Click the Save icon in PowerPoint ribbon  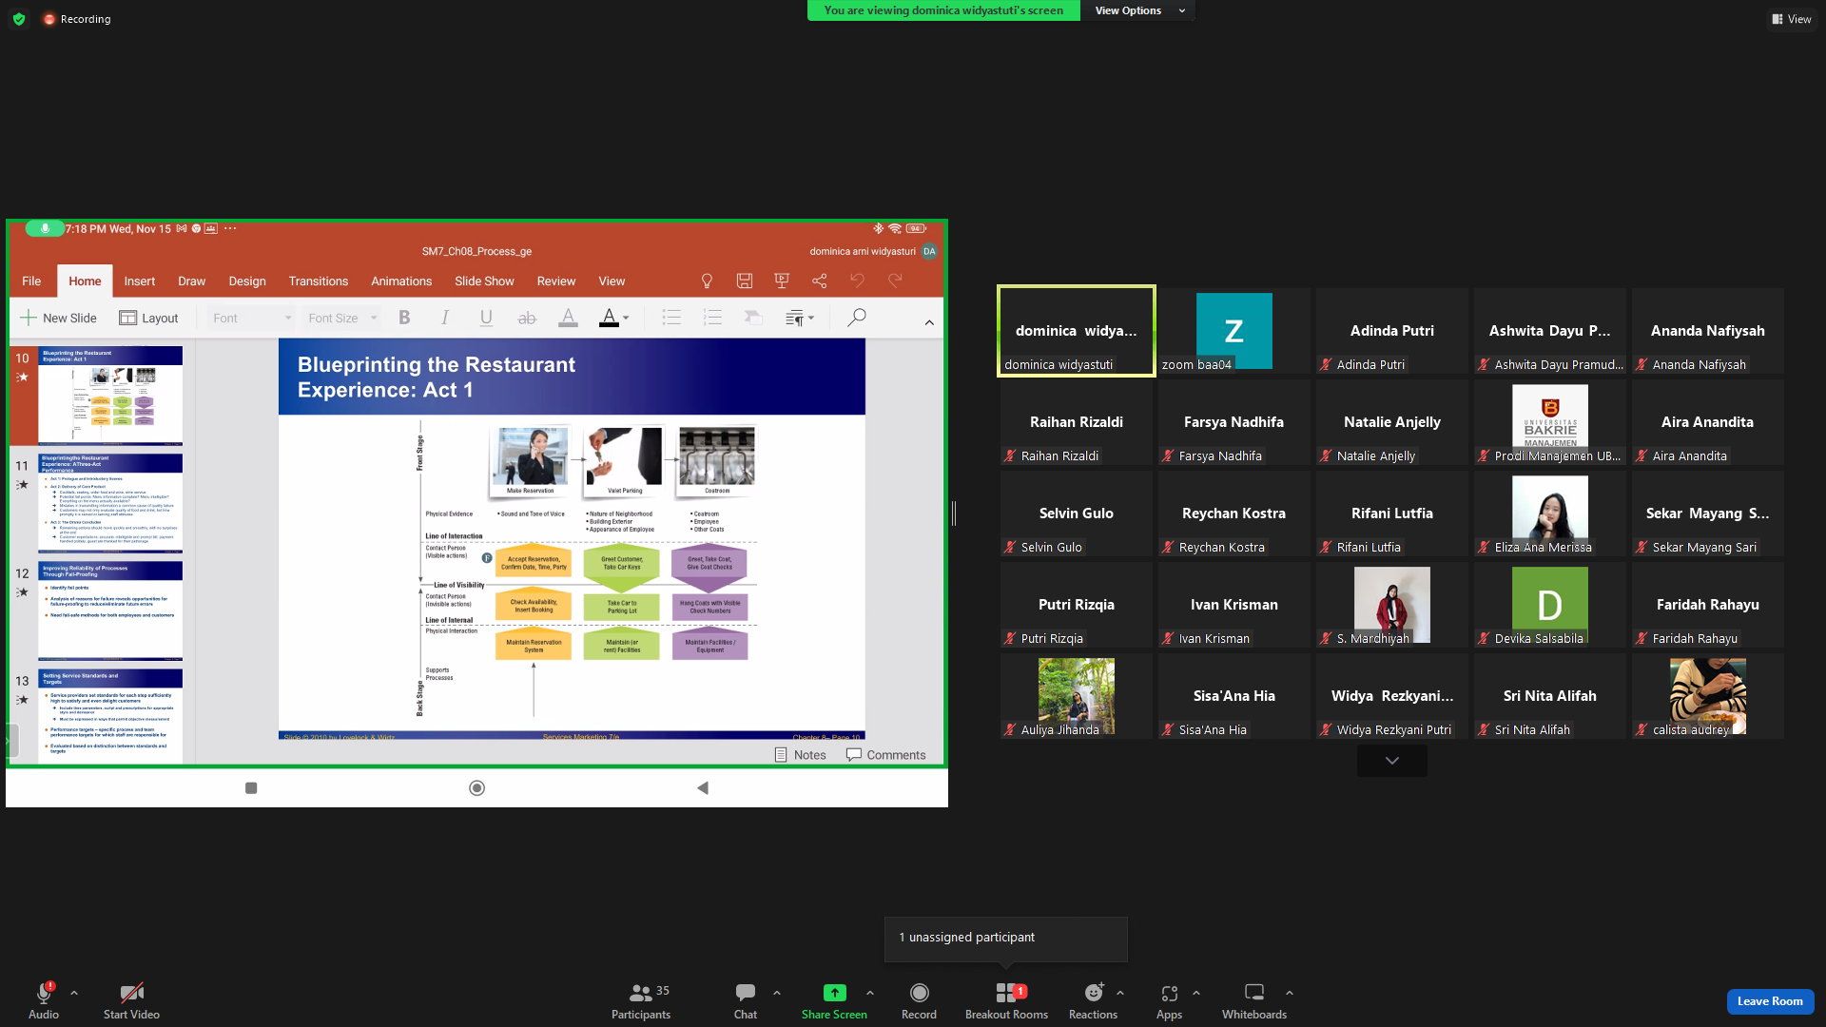pyautogui.click(x=745, y=281)
